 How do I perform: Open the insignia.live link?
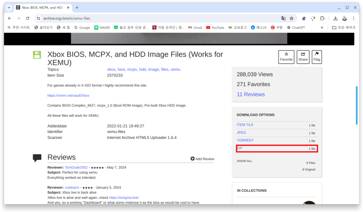(124, 197)
